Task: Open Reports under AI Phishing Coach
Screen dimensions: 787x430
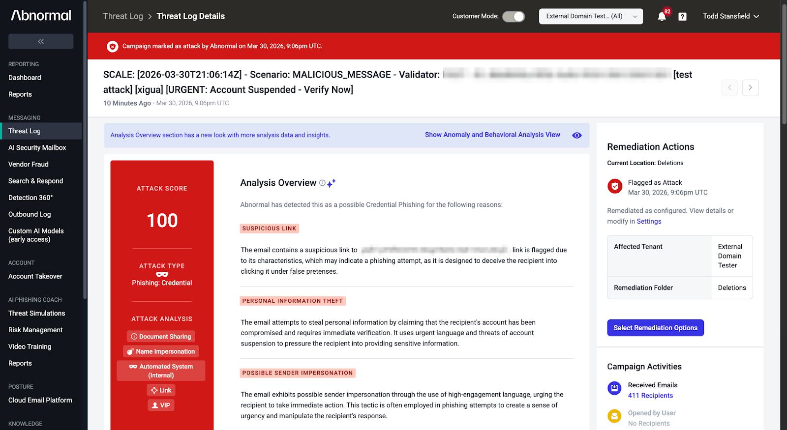Action: (x=20, y=363)
